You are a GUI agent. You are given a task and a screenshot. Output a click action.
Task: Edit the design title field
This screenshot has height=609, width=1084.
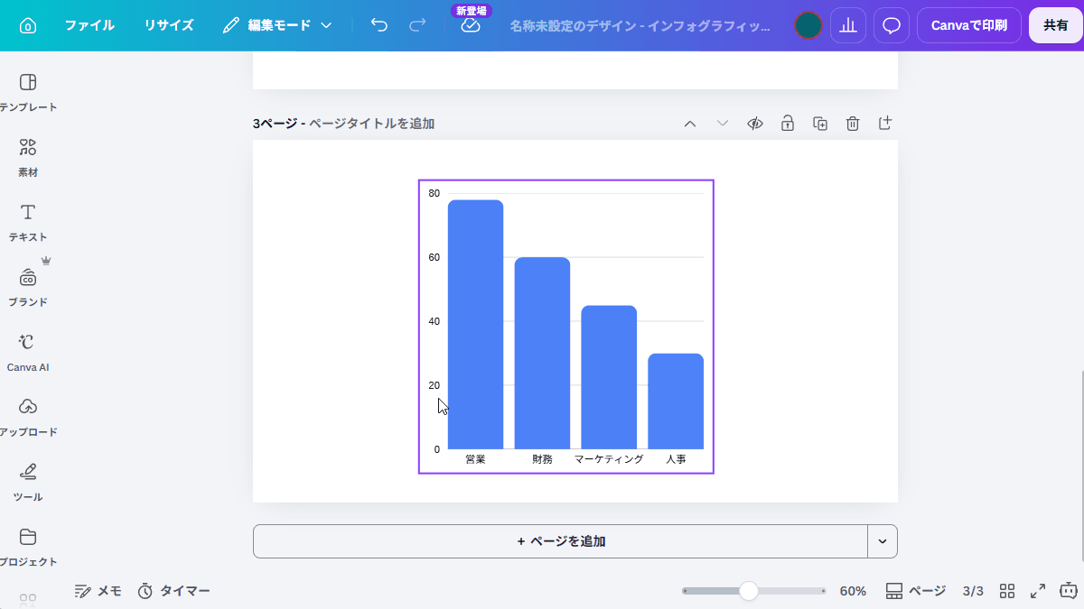pos(640,25)
